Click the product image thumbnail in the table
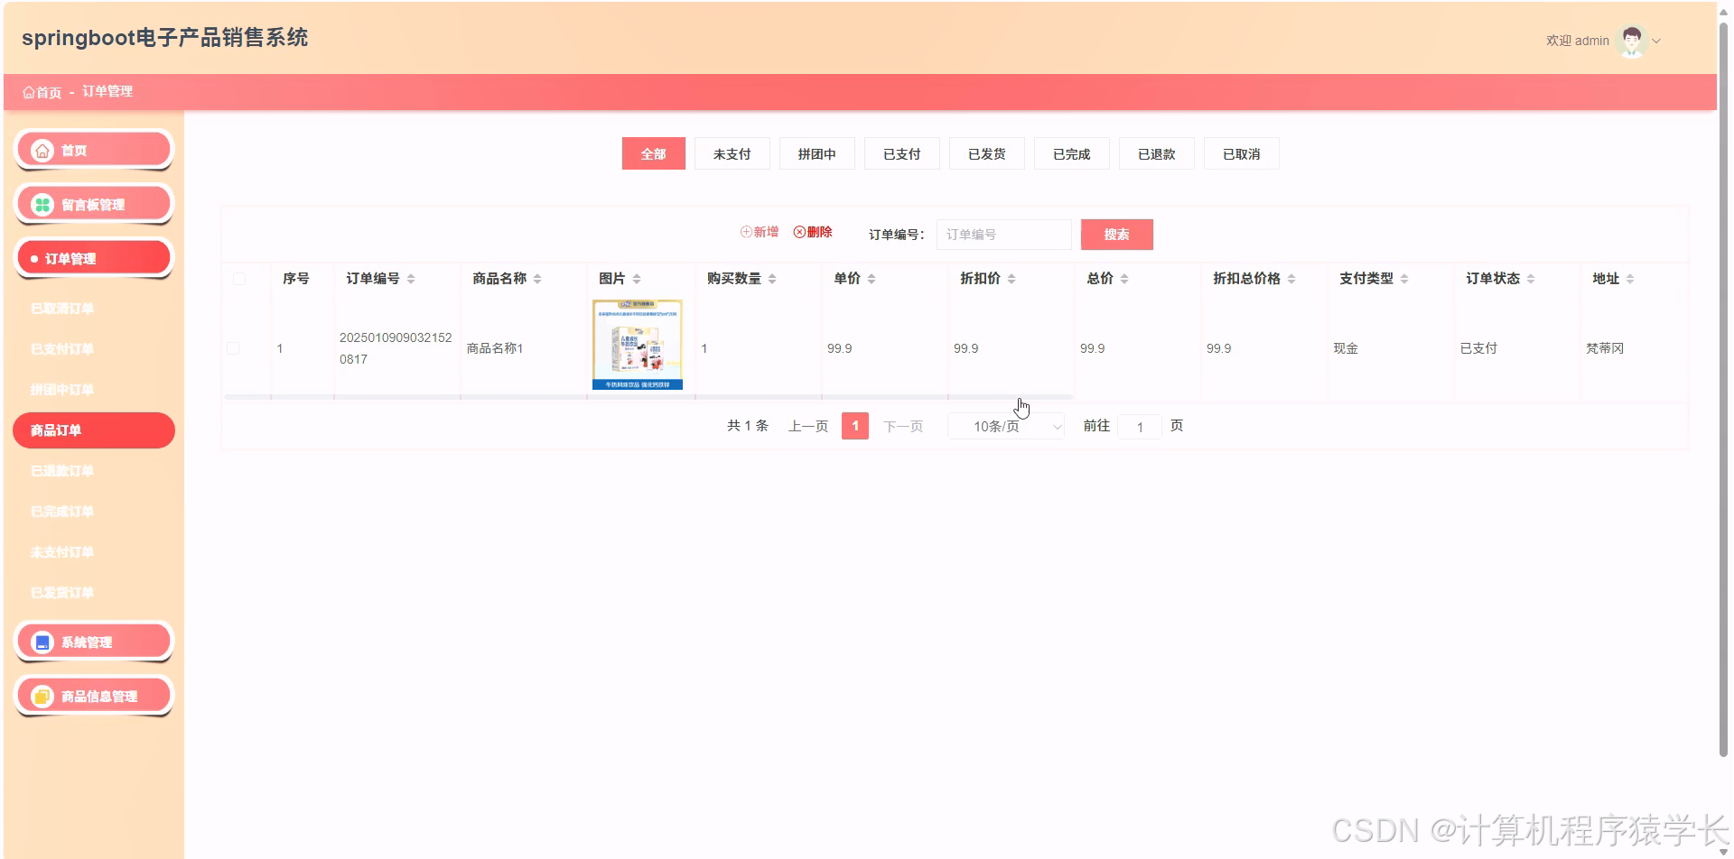The height and width of the screenshot is (859, 1734). point(638,345)
